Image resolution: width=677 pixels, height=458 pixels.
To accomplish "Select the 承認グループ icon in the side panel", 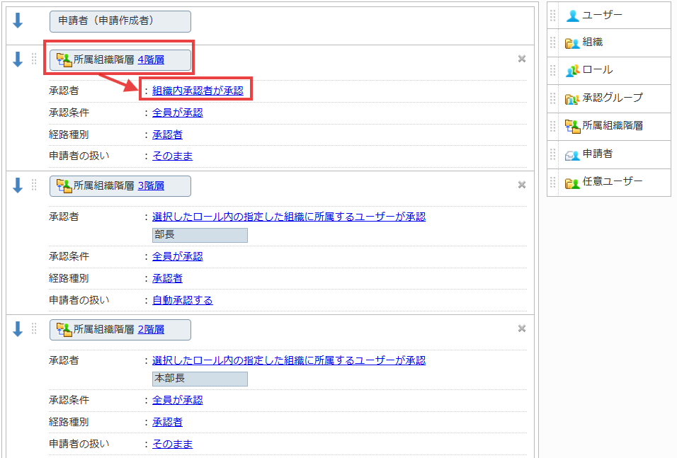I will coord(572,99).
